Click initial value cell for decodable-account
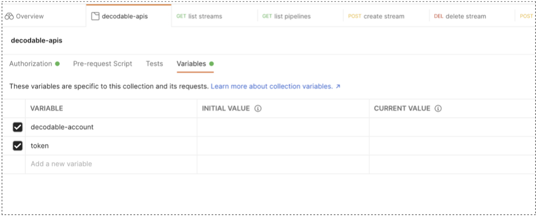Image resolution: width=538 pixels, height=217 pixels. 283,127
